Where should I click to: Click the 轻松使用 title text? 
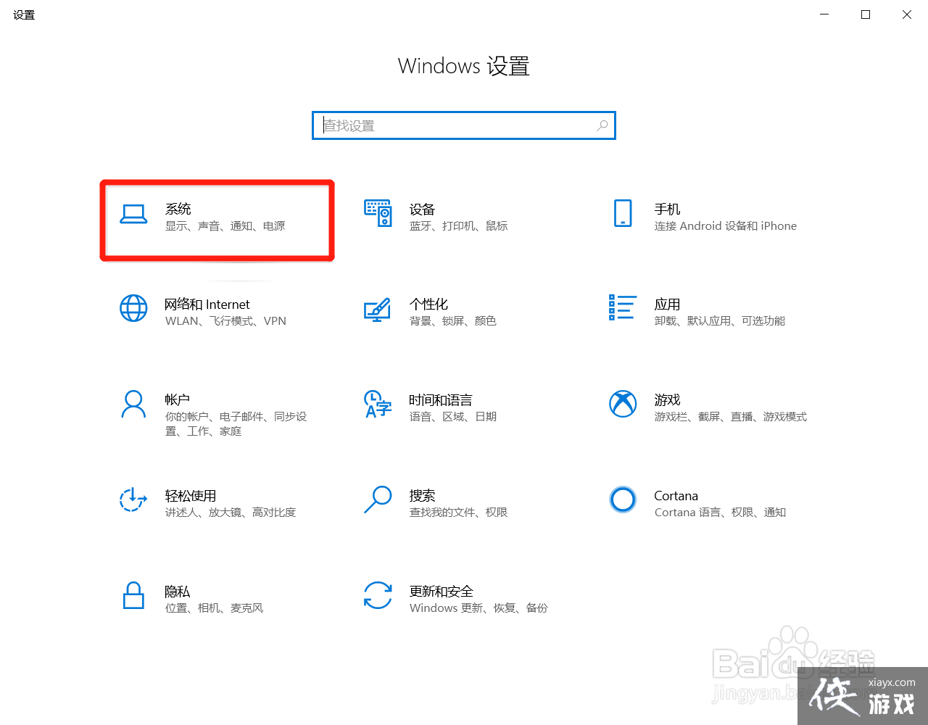(x=191, y=495)
